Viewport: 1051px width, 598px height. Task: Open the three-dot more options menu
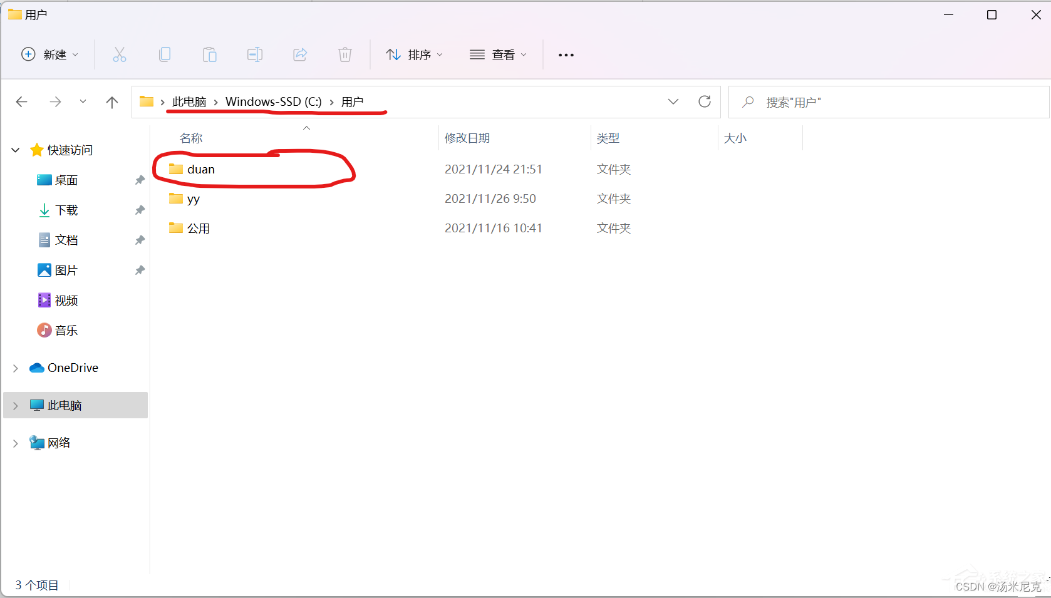pyautogui.click(x=566, y=55)
